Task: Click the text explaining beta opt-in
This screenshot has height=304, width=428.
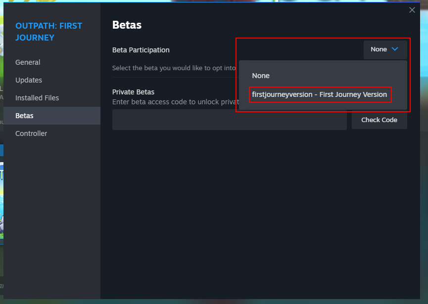Action: (x=173, y=68)
